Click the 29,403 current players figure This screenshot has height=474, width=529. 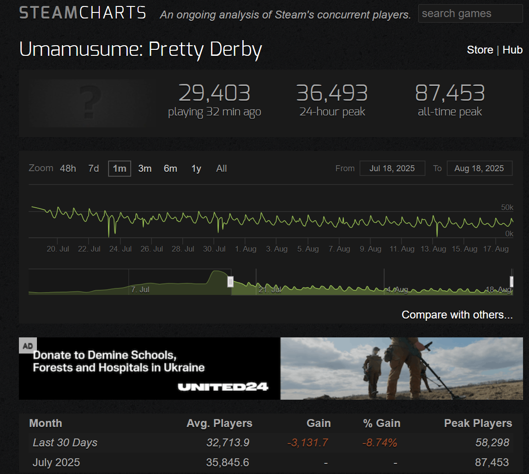pos(215,93)
